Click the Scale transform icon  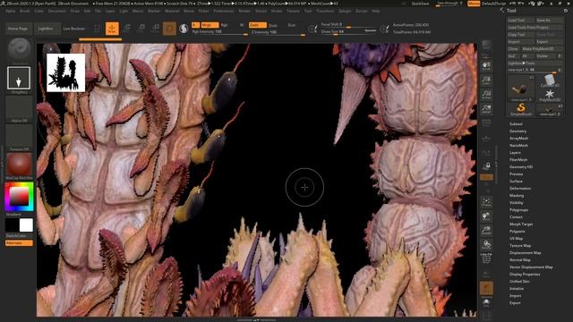pos(141,29)
